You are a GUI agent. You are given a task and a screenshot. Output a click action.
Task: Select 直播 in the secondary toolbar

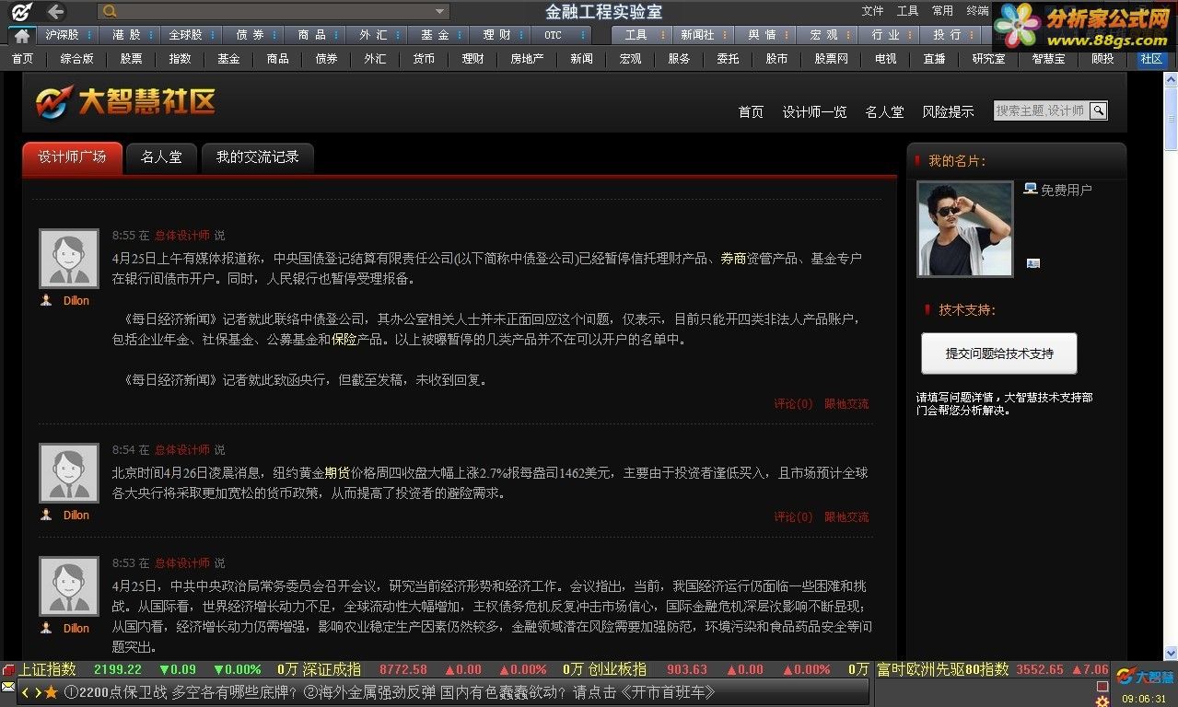934,58
